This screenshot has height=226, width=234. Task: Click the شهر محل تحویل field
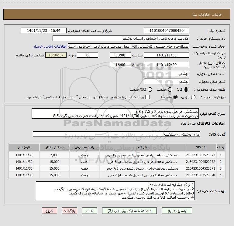click(x=167, y=82)
